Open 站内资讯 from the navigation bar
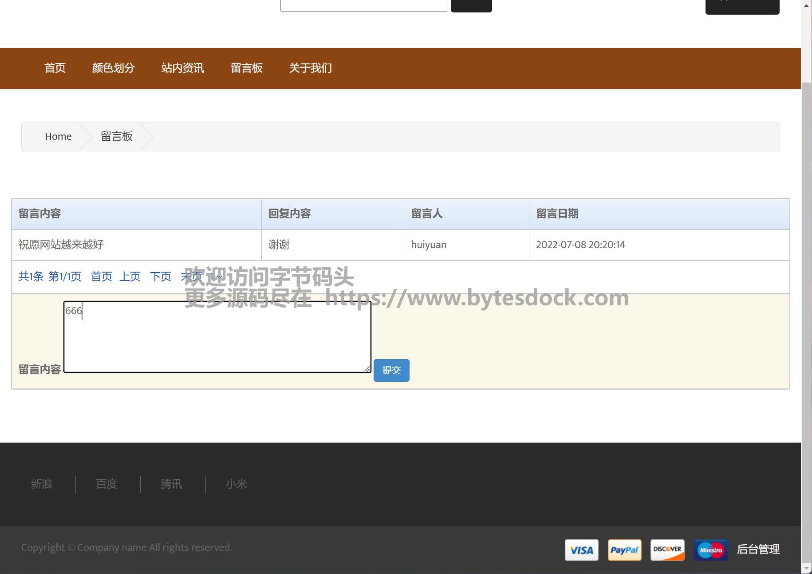Image resolution: width=812 pixels, height=574 pixels. coord(182,68)
